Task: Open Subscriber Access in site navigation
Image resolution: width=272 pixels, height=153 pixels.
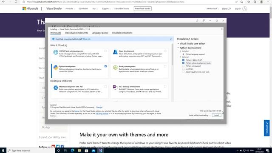Action: (122, 8)
